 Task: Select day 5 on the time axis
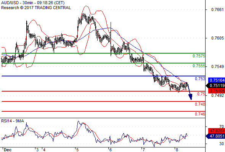tap(77, 150)
